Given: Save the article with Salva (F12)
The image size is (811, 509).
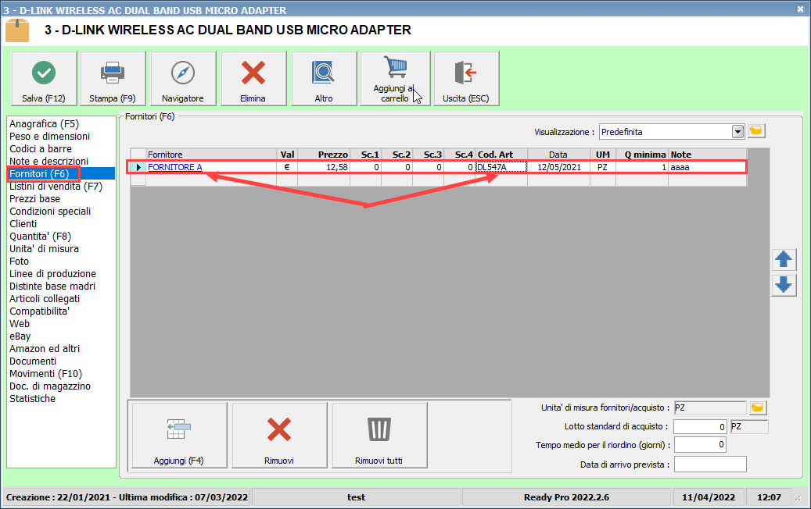Looking at the screenshot, I should 44,79.
